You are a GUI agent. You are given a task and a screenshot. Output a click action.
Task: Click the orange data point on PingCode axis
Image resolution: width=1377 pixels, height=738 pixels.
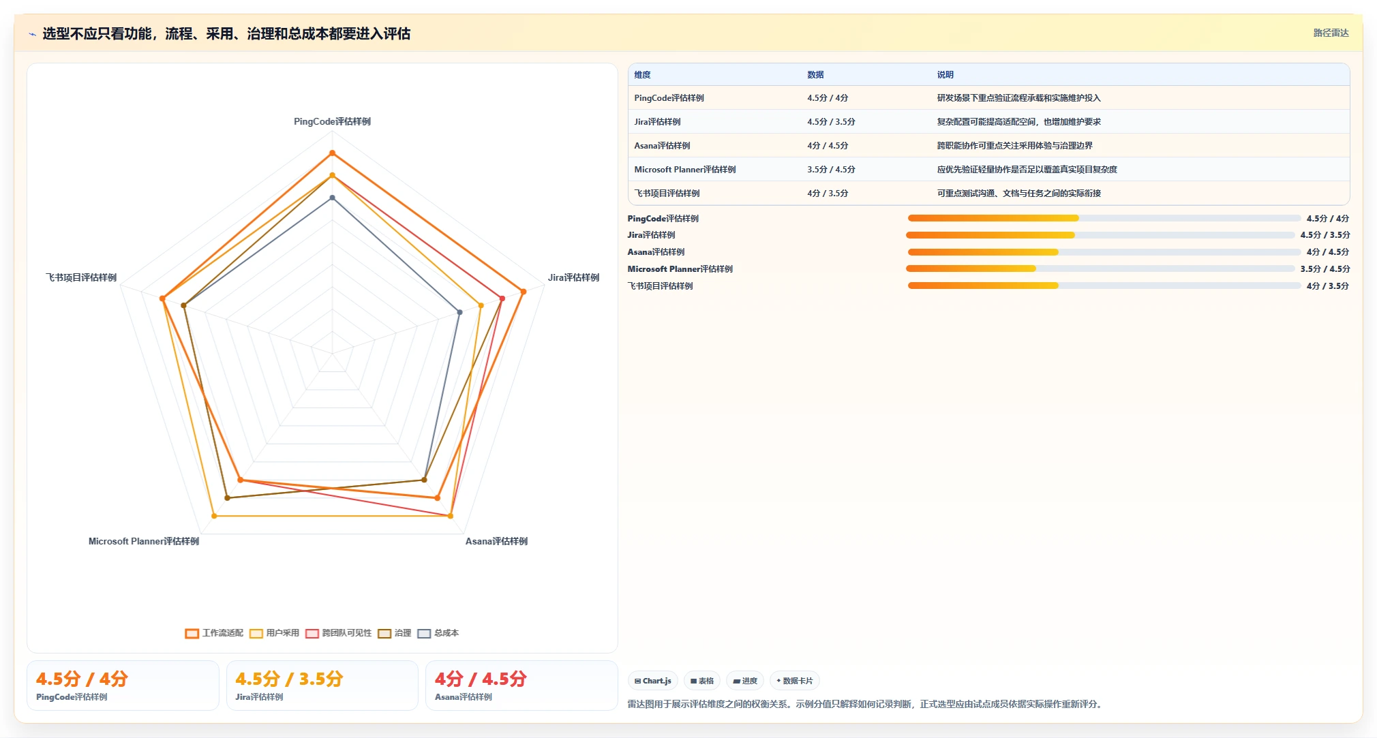pos(332,153)
